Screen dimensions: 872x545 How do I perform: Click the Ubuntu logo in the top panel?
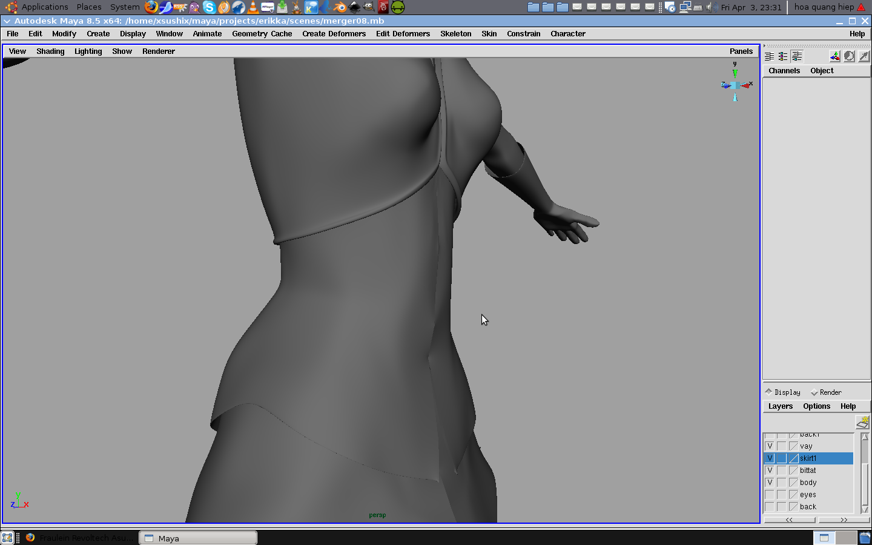pyautogui.click(x=11, y=7)
